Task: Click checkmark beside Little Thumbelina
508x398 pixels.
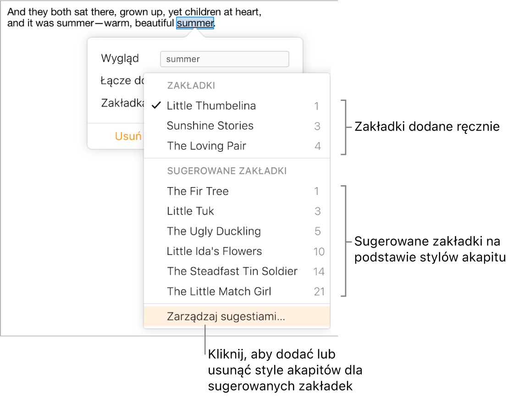Action: (156, 106)
